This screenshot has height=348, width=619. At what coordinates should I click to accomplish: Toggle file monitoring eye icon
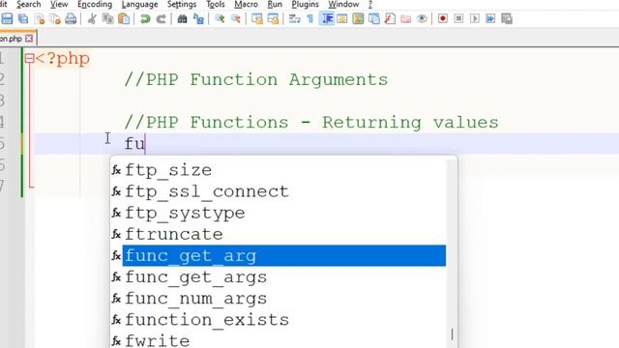click(x=422, y=18)
